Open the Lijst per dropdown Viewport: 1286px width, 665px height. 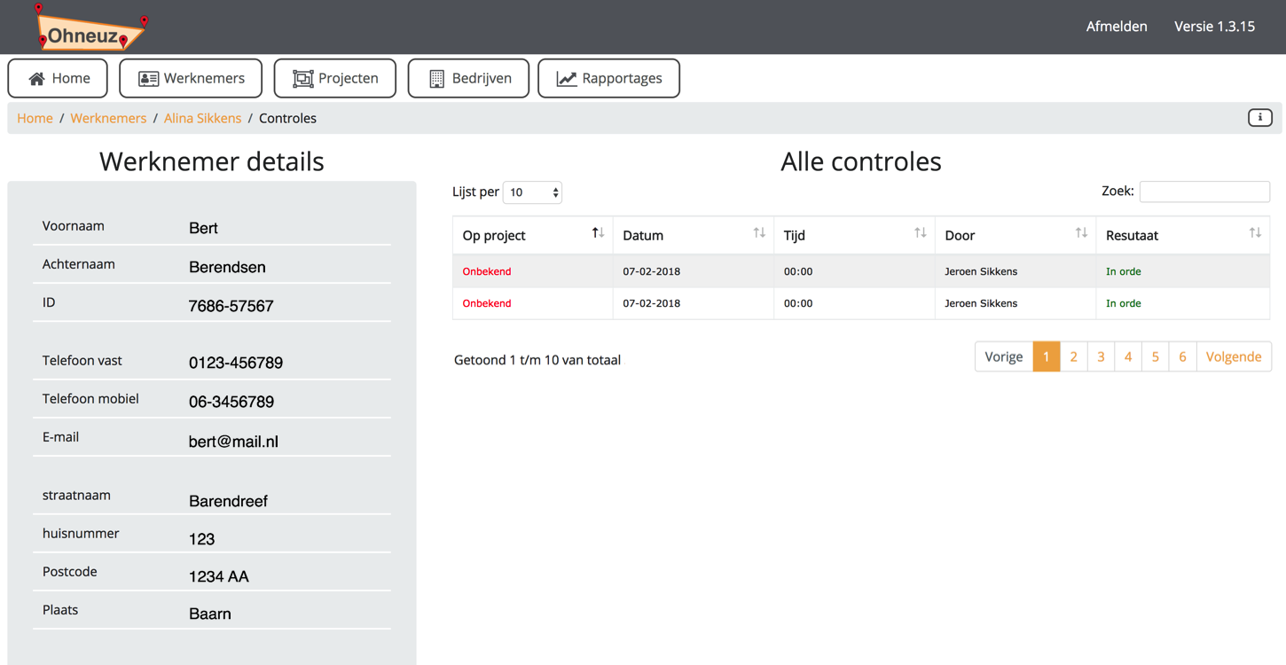pos(532,192)
